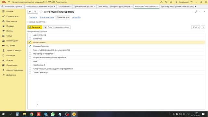Open Операции section in sidebar
This screenshot has height=117, width=208.
point(10,56)
